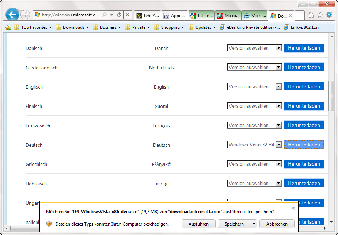Click Abbrechen to cancel the download
The image size is (338, 235).
(x=277, y=224)
